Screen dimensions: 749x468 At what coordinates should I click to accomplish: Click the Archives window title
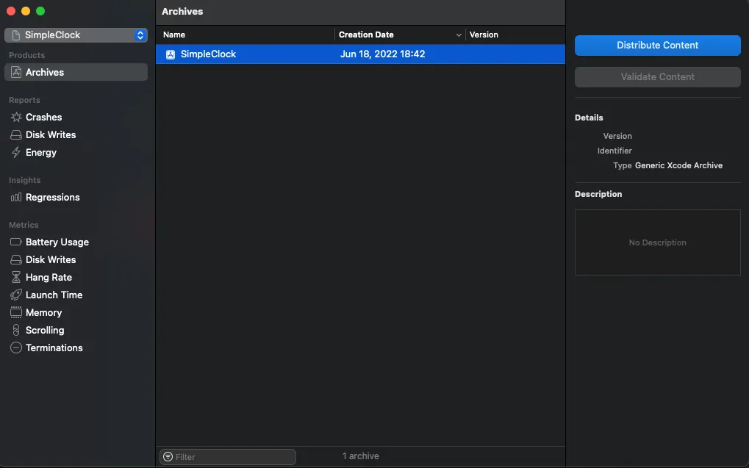pyautogui.click(x=182, y=12)
